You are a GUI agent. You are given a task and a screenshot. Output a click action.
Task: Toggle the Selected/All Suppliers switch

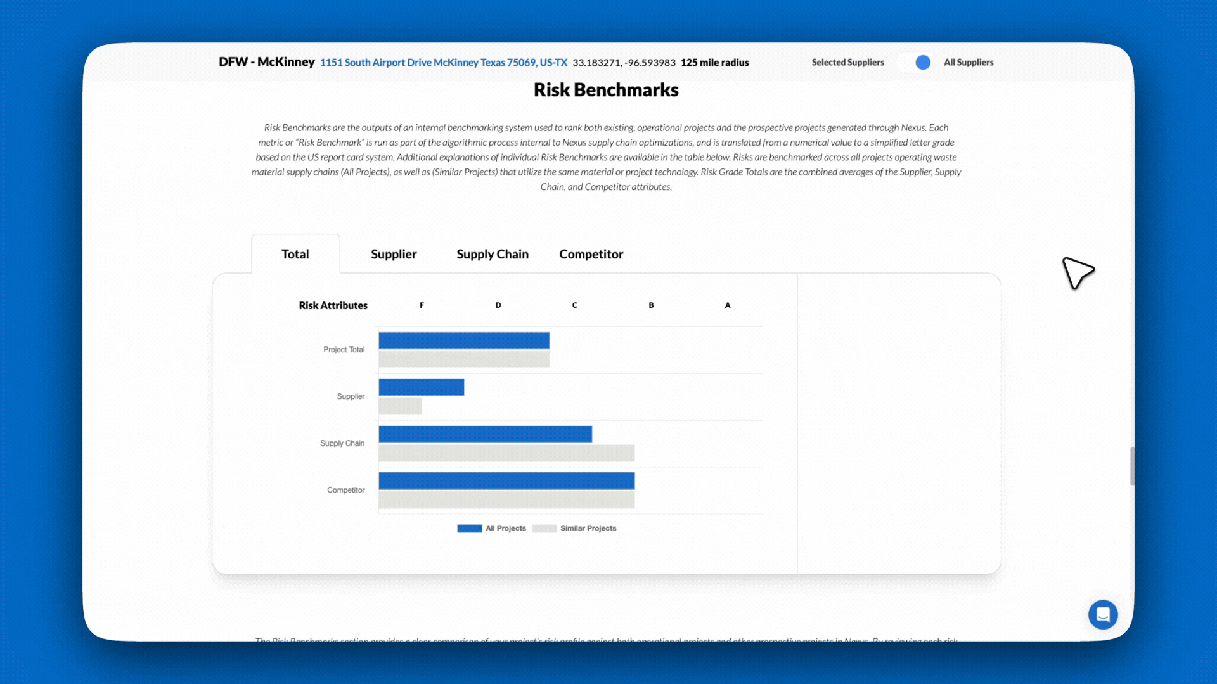coord(915,62)
